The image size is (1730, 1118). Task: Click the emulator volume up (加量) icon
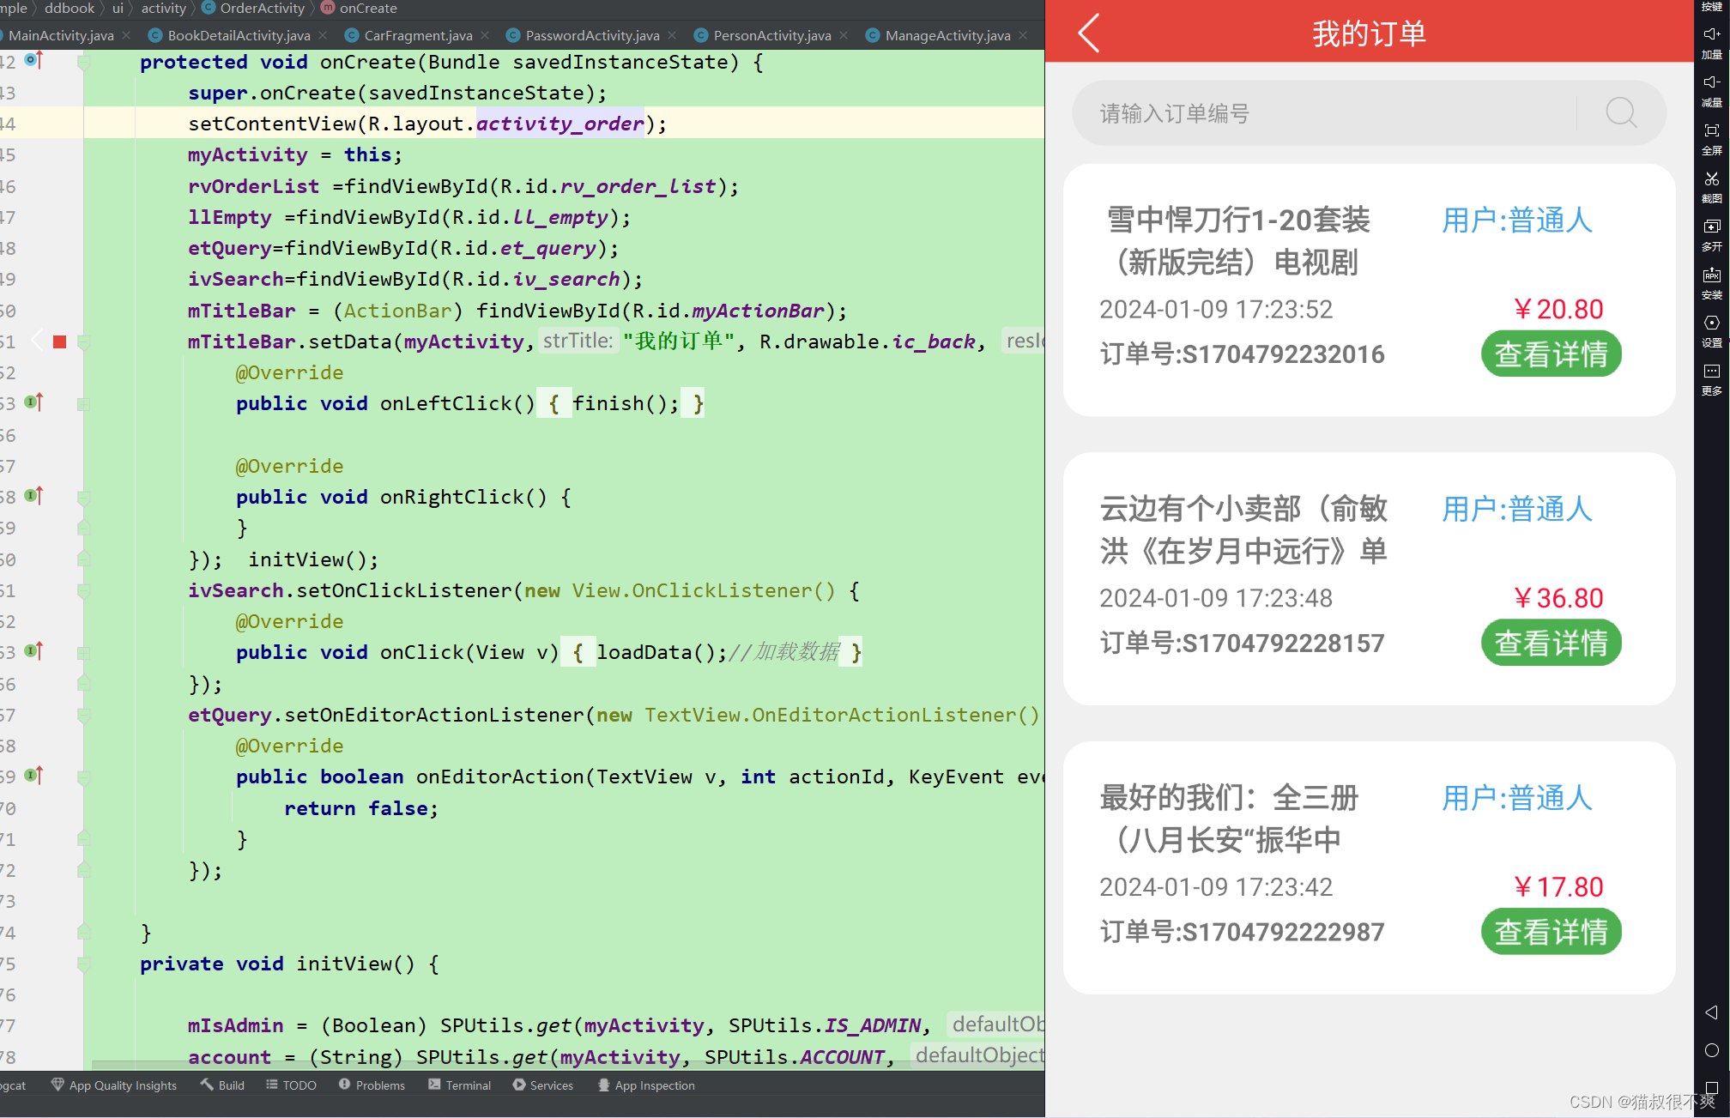(1711, 33)
